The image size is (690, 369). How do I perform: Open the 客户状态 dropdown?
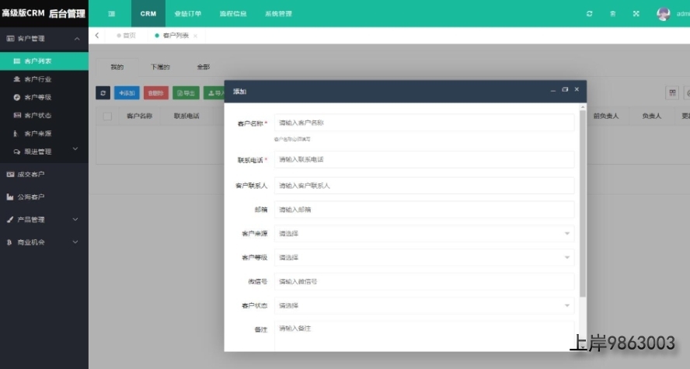pos(423,306)
